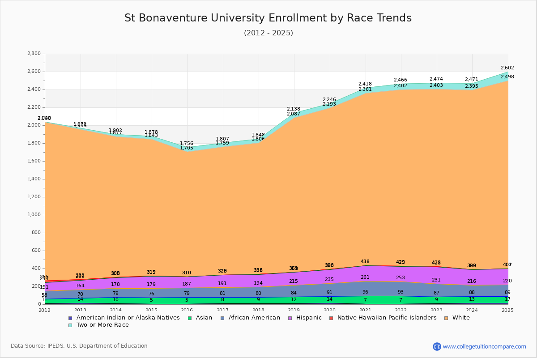
Task: Select the 2022 x-axis label
Action: pyautogui.click(x=401, y=310)
